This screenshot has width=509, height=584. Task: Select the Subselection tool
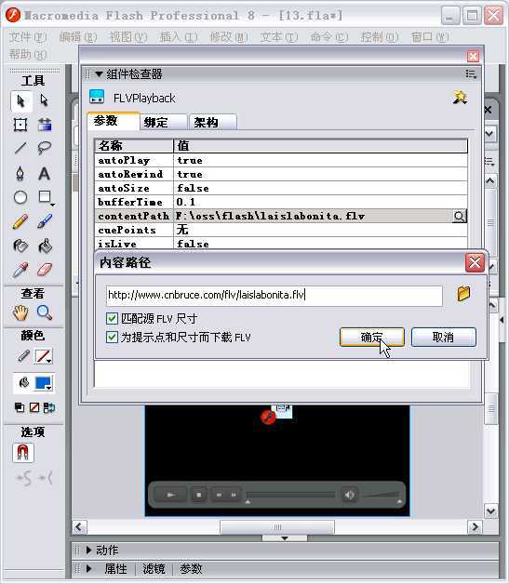pyautogui.click(x=45, y=101)
